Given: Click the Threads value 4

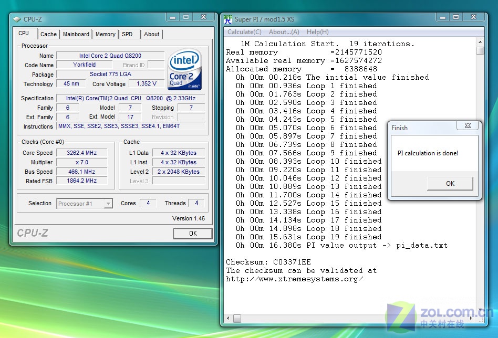Looking at the screenshot, I should coord(196,203).
